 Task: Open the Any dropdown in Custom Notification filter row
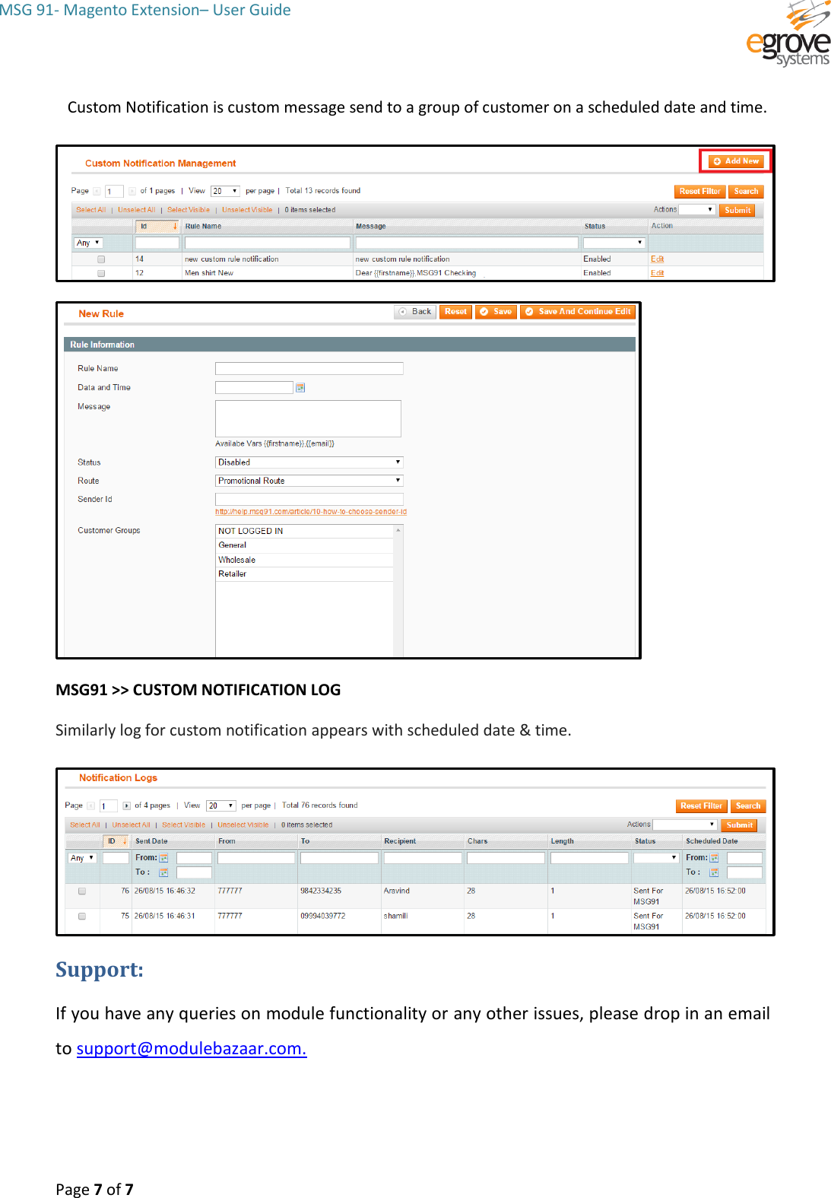(x=87, y=243)
